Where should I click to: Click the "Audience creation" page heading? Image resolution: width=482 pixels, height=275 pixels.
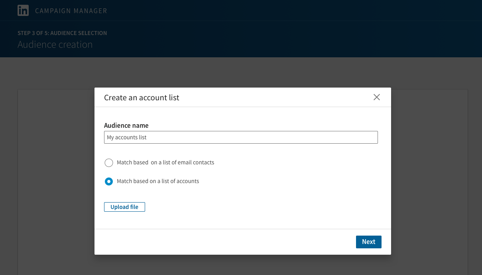(55, 45)
